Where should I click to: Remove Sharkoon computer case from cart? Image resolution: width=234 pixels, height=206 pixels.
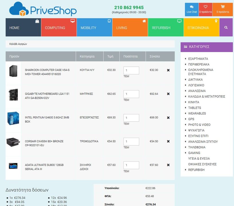tap(168, 70)
